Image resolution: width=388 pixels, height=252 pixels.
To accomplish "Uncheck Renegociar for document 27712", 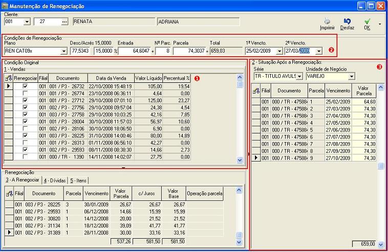I will tap(25, 100).
